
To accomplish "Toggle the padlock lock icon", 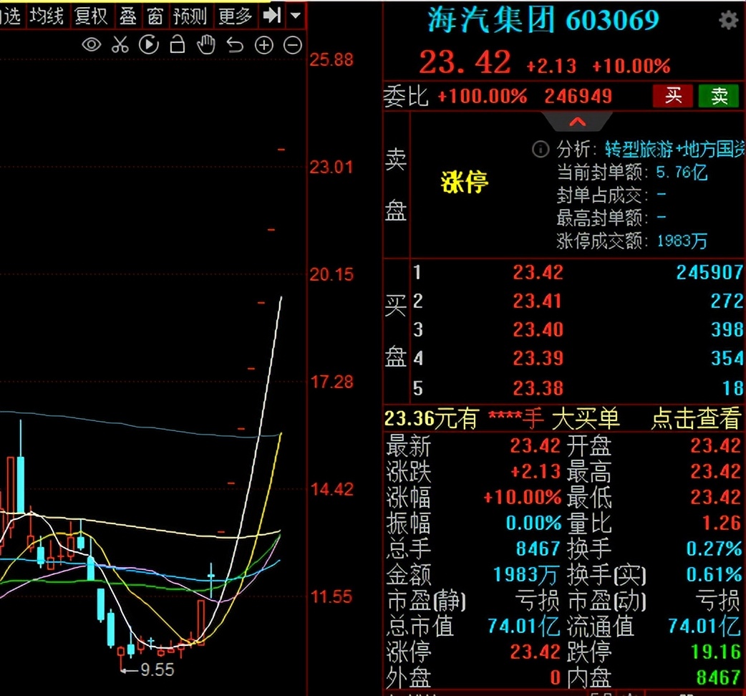I will tap(178, 44).
